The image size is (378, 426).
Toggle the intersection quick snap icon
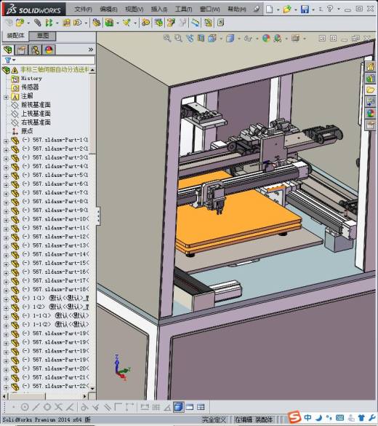58,407
